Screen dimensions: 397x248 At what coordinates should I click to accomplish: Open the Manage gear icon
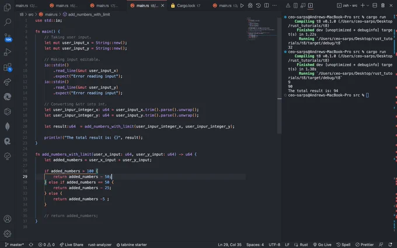[x=8, y=233]
